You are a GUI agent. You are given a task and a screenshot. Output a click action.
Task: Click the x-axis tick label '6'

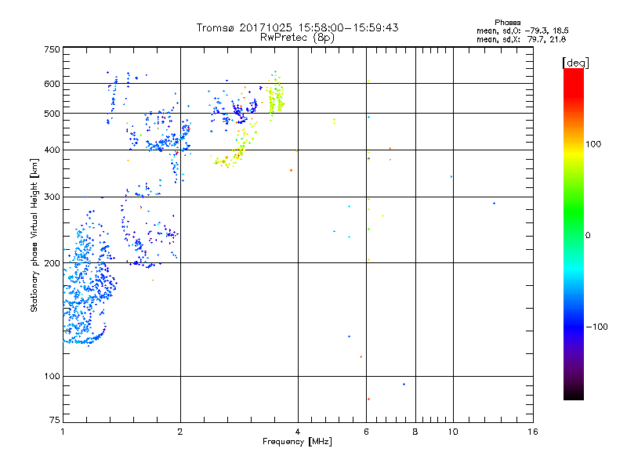coord(366,432)
